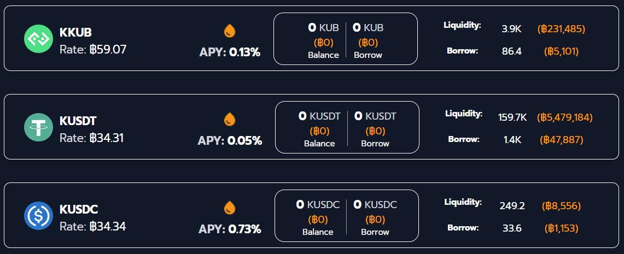Click the orange droplet above KUSDC APY
Screen dimensions: 624x254
point(230,208)
